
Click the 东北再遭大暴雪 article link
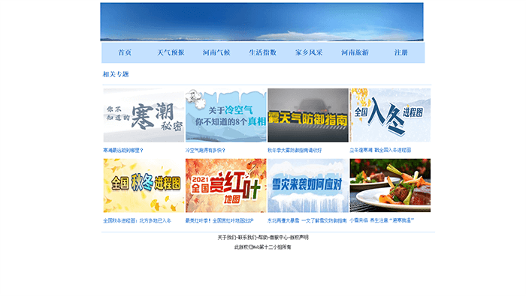click(x=307, y=221)
